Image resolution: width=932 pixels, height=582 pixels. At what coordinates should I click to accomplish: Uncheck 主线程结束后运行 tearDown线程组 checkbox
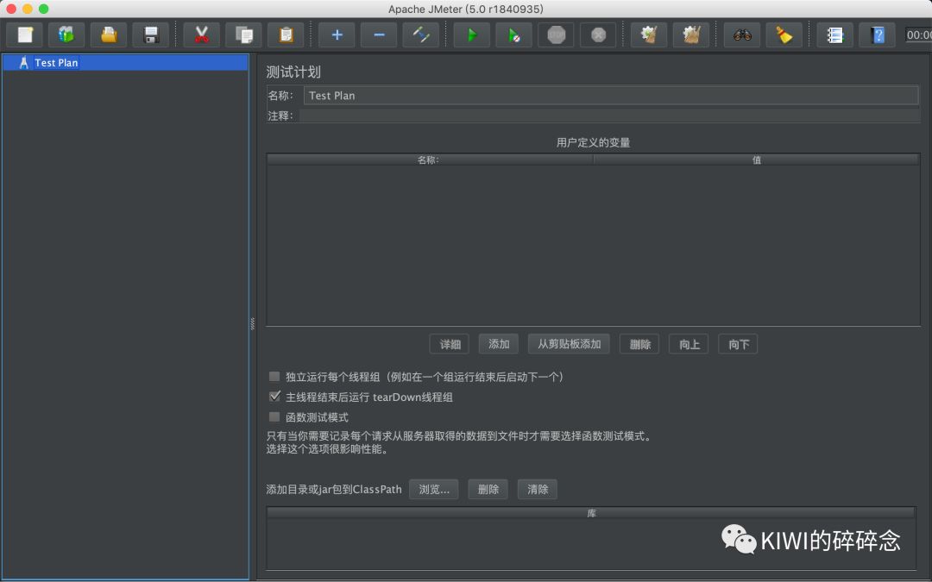(274, 396)
